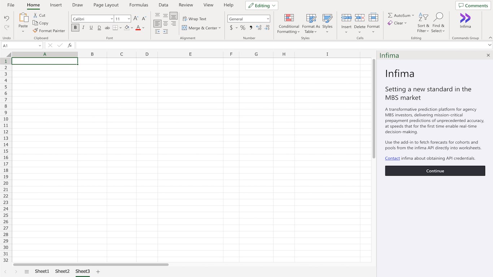Select the Sheet2 worksheet tab
493x277 pixels.
(62, 271)
